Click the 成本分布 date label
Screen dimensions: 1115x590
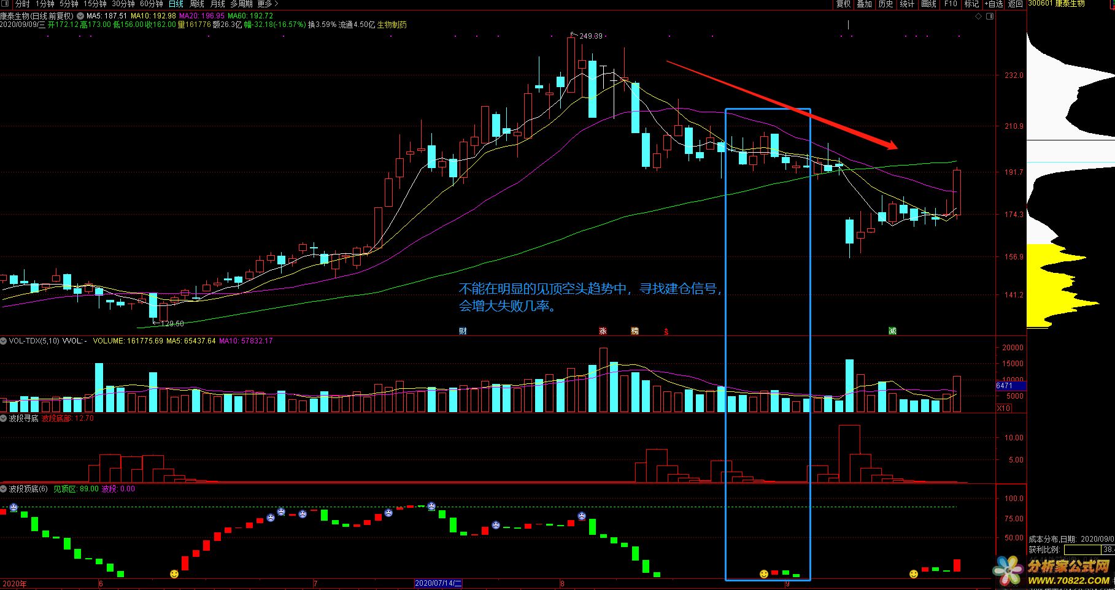pyautogui.click(x=1071, y=539)
